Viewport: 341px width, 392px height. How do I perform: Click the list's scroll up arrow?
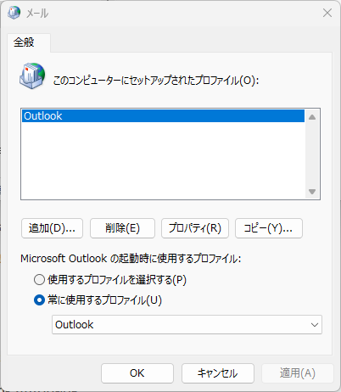tap(312, 117)
